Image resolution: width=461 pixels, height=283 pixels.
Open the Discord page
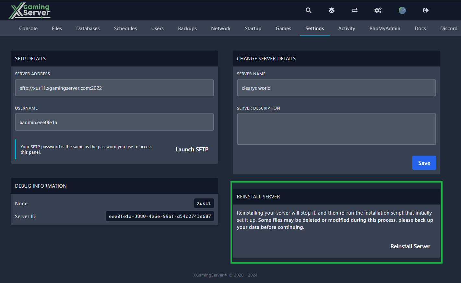(x=449, y=28)
